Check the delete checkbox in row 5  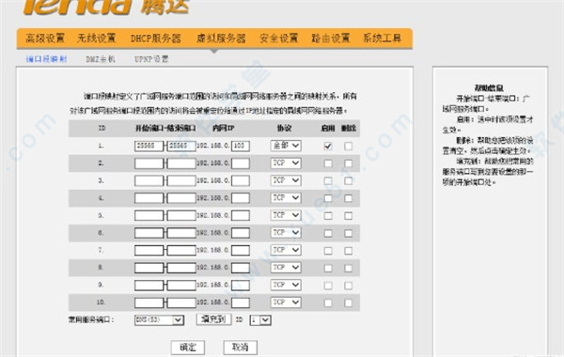tap(348, 216)
